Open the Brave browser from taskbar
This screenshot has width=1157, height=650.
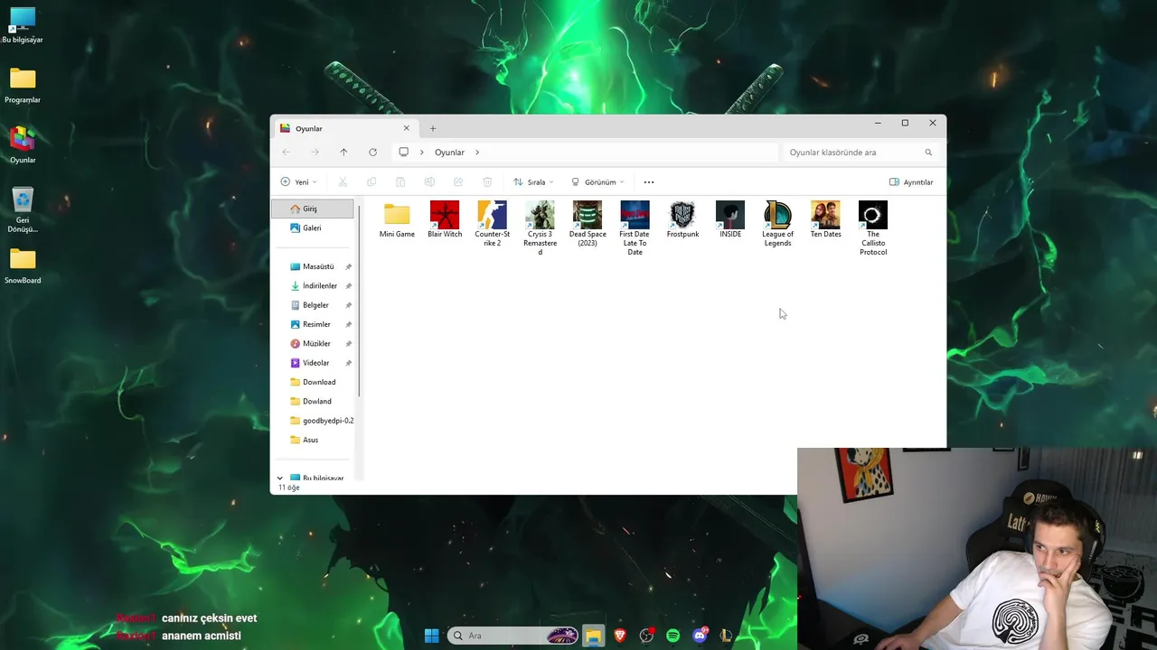point(620,636)
